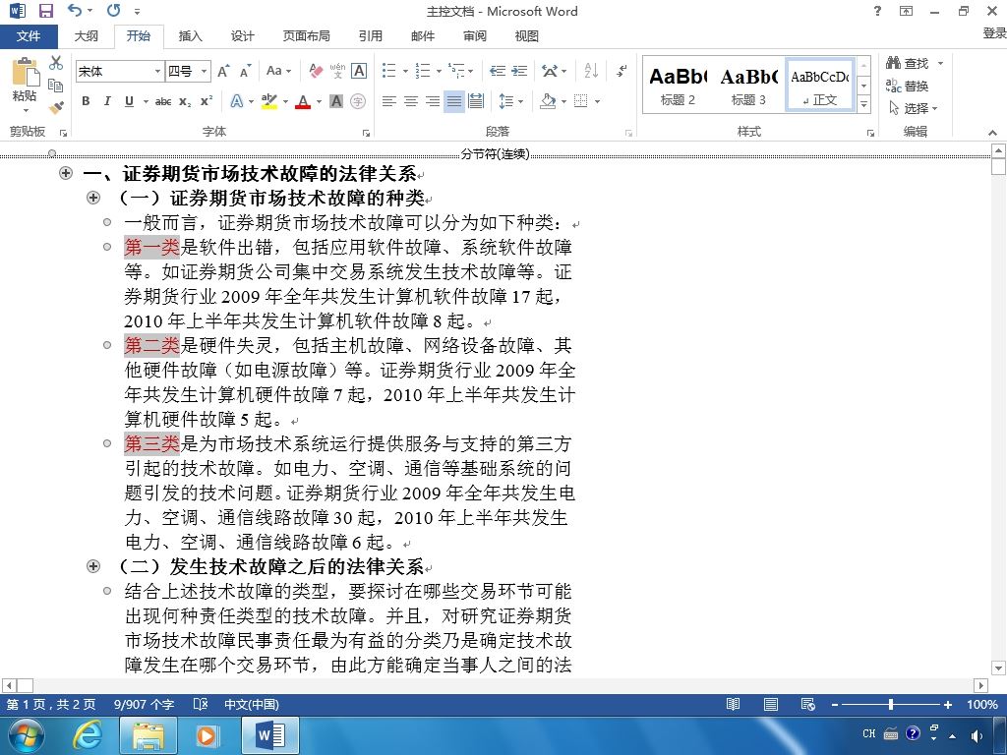The width and height of the screenshot is (1007, 755).
Task: Open the numbering list dropdown arrow
Action: point(439,71)
